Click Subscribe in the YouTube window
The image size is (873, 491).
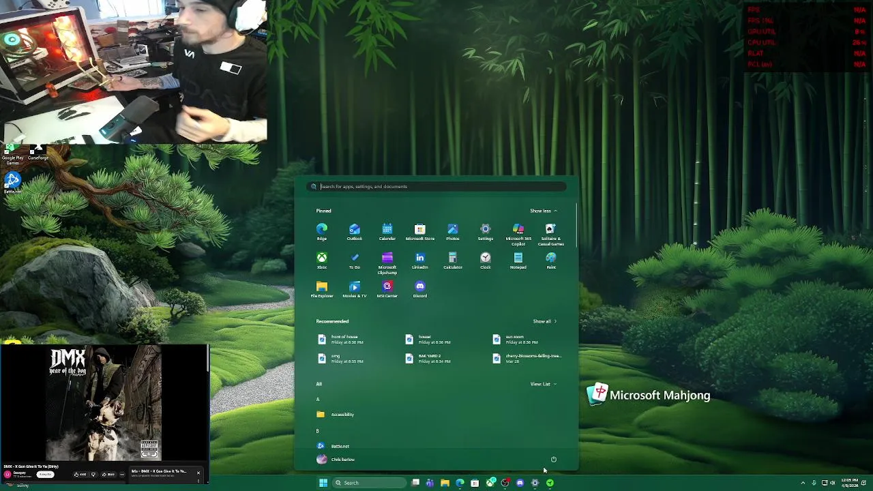45,474
